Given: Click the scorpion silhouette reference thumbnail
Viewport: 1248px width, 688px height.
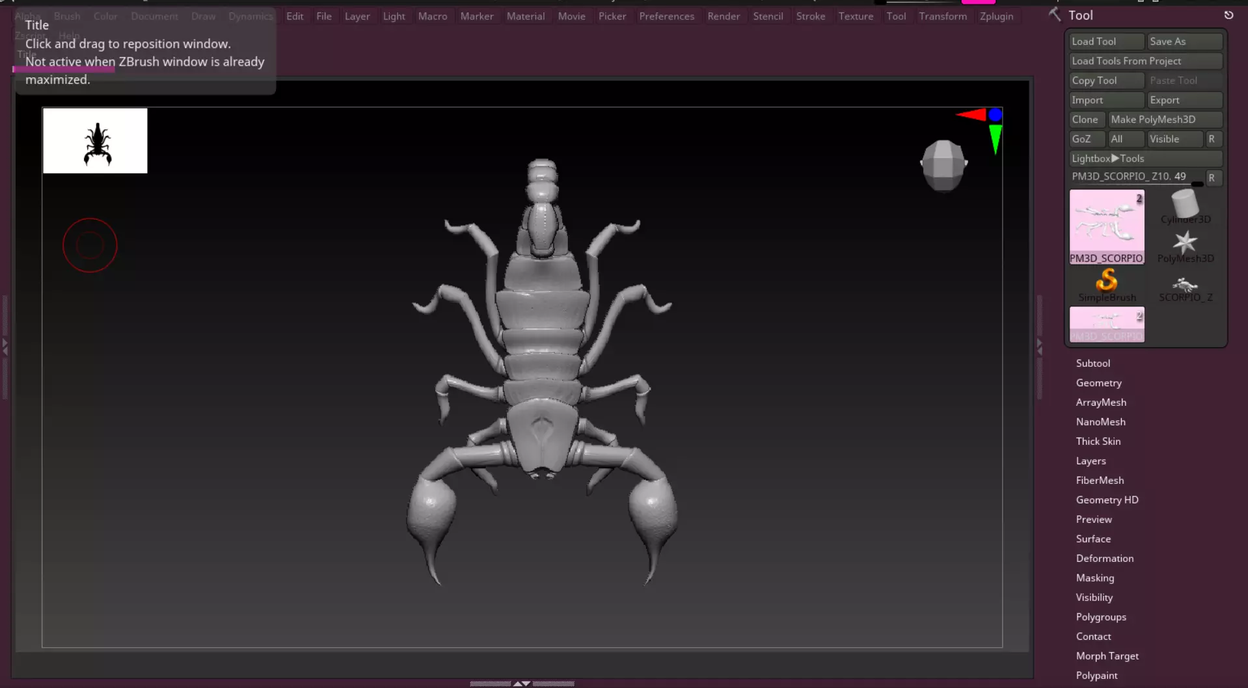Looking at the screenshot, I should [x=95, y=140].
